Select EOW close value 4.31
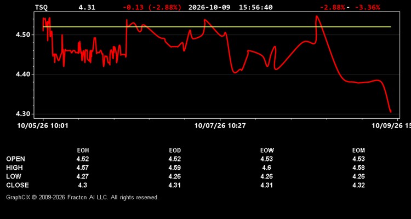Image resolution: width=411 pixels, height=219 pixels. 266,185
